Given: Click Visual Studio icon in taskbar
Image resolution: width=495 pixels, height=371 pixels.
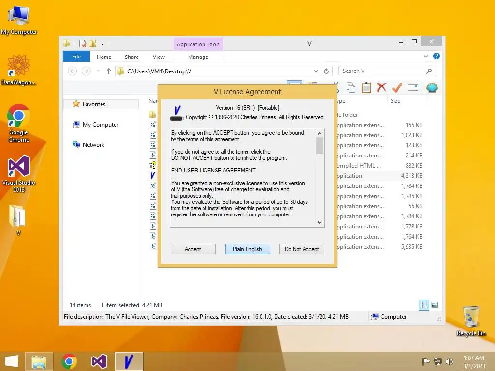Looking at the screenshot, I should click(x=99, y=361).
